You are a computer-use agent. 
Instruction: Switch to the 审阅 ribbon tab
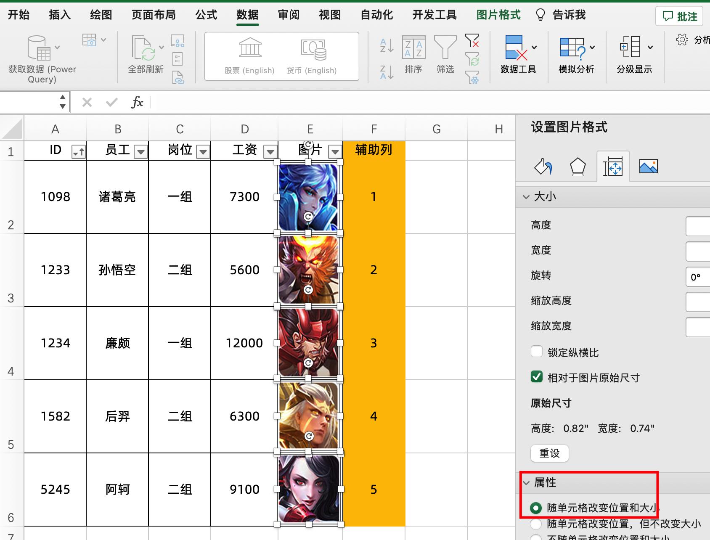[288, 14]
